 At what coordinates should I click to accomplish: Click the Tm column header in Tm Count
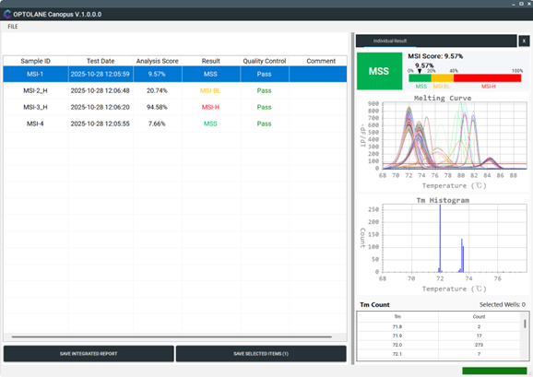click(x=397, y=316)
